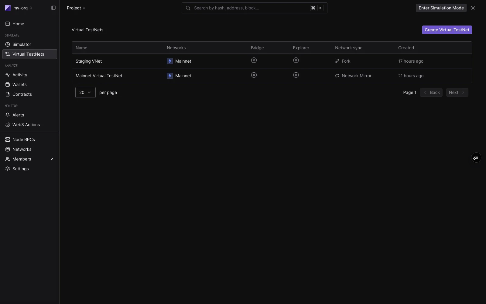
Task: Click the Members external link arrow
Action: pyautogui.click(x=52, y=159)
